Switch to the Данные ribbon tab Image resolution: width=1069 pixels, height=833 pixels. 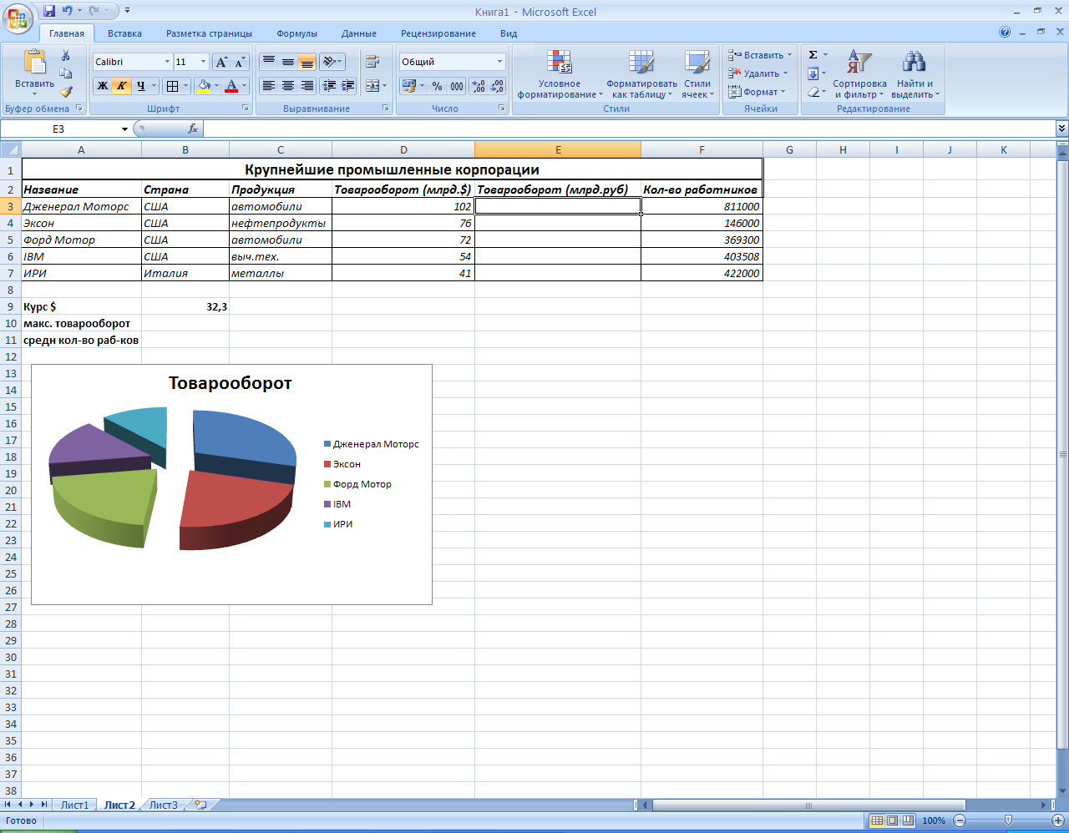pos(359,33)
